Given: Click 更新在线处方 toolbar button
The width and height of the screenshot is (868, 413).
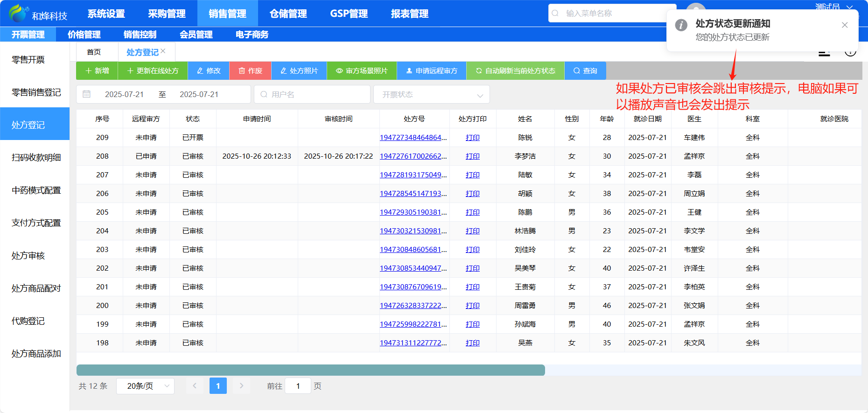Looking at the screenshot, I should pyautogui.click(x=153, y=71).
